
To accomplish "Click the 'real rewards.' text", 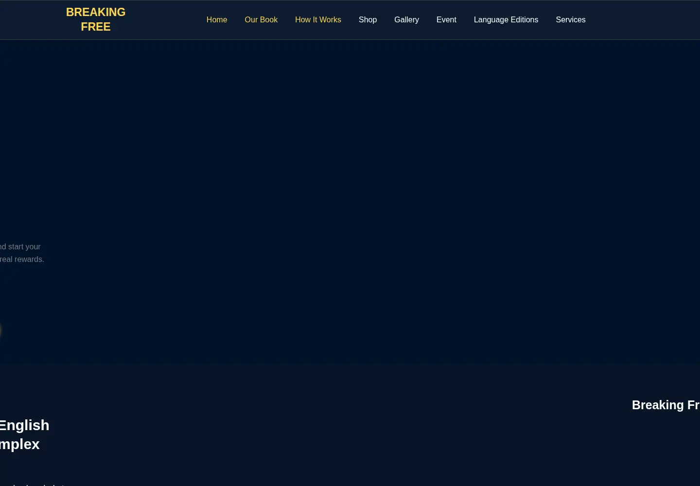I will click(x=22, y=260).
